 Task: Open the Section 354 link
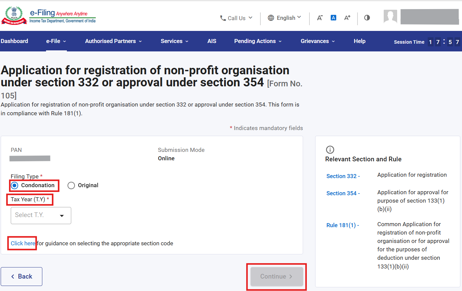coord(343,193)
